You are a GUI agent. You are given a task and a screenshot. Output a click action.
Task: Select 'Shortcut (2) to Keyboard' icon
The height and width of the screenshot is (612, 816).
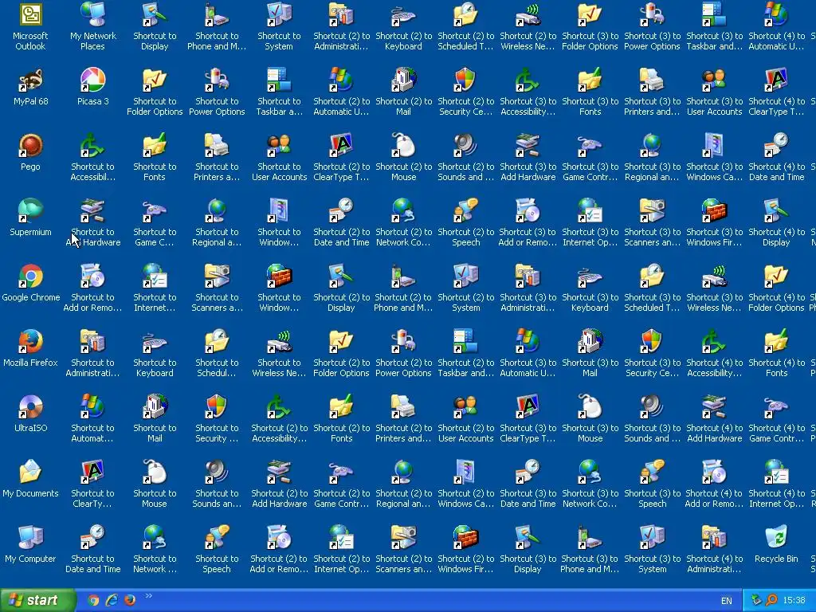(403, 26)
